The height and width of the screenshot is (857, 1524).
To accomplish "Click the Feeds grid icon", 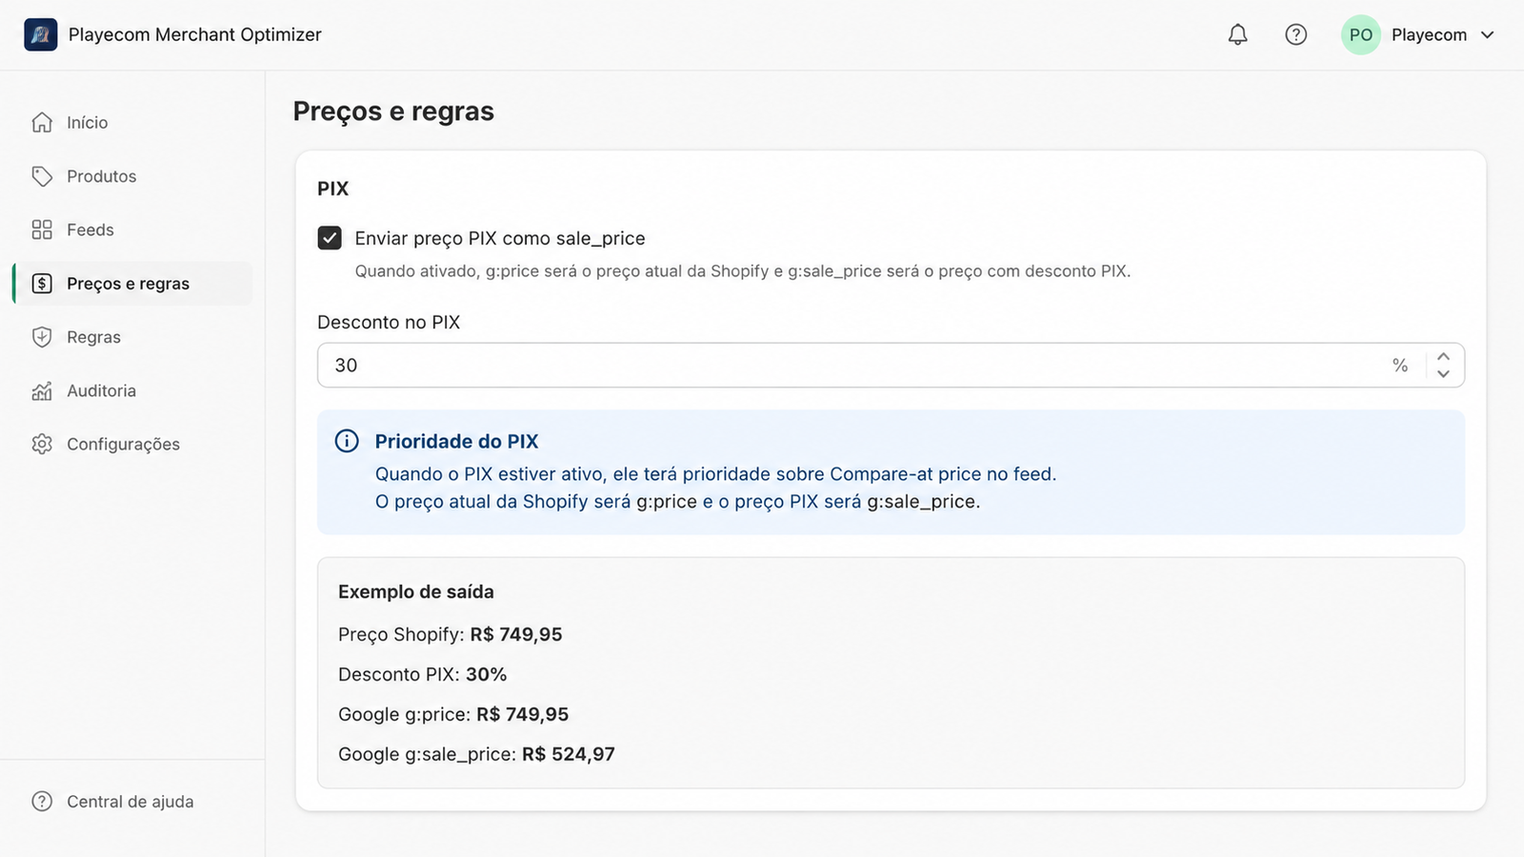I will [42, 229].
